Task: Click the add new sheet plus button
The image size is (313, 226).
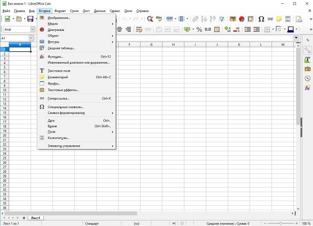Action: (x=24, y=218)
